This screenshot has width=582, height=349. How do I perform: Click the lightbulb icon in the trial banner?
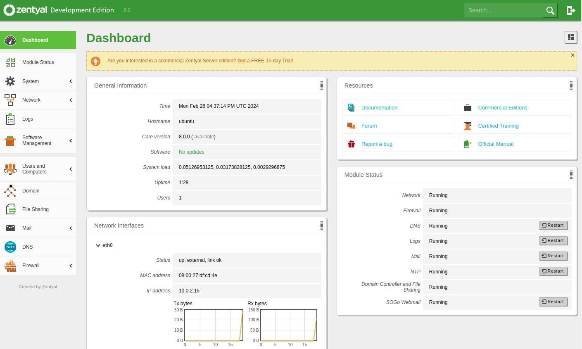pos(96,61)
